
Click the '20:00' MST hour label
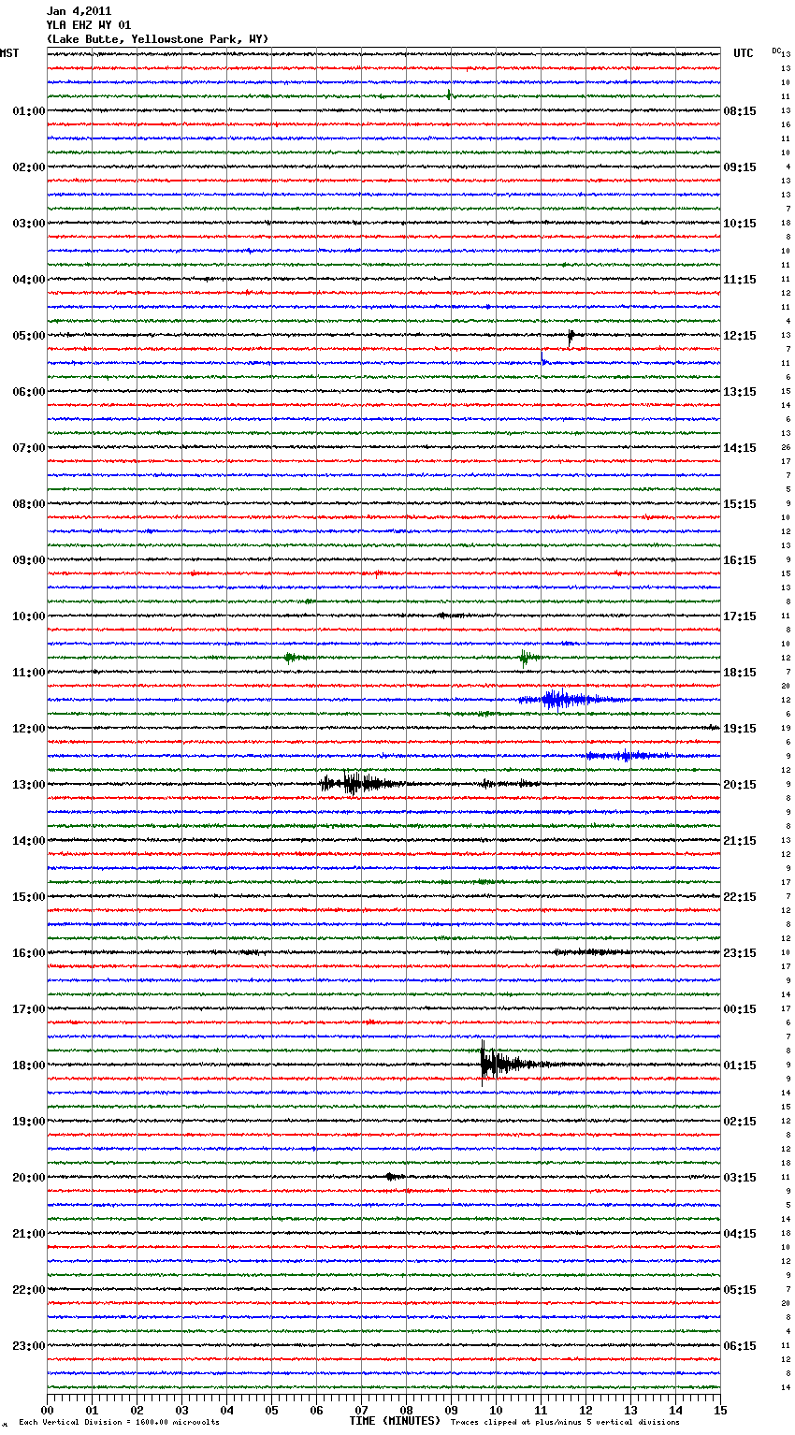coord(29,1178)
